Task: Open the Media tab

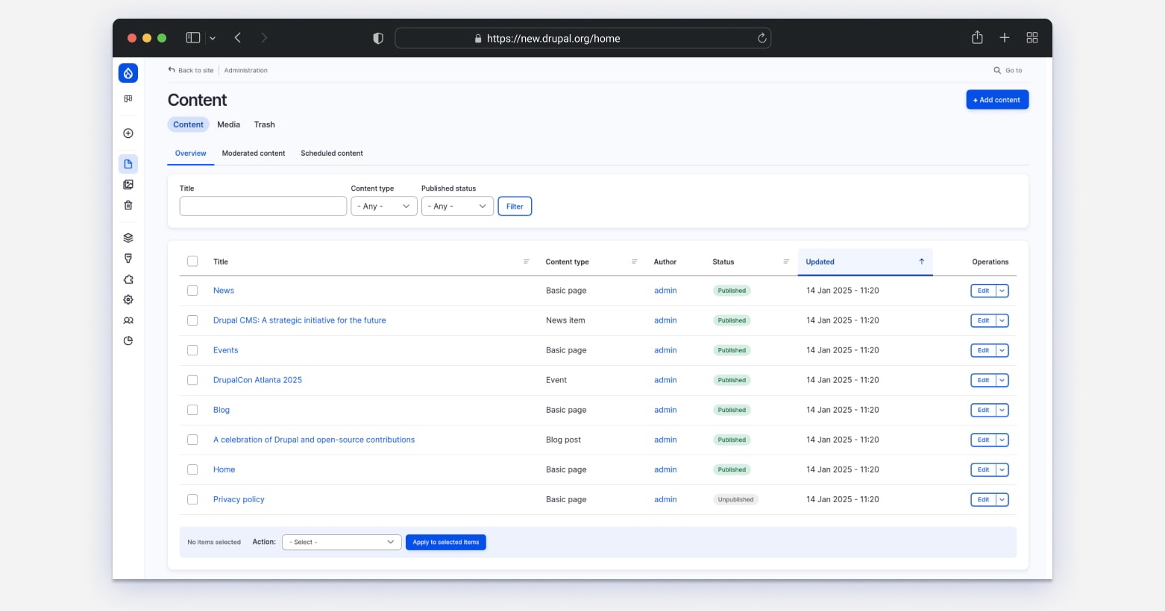Action: tap(228, 124)
